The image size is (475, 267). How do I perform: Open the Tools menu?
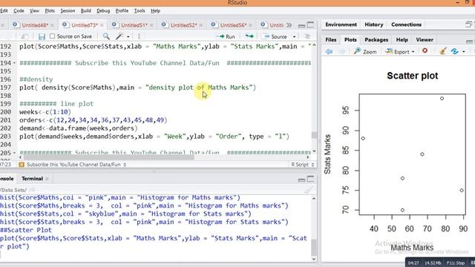pyautogui.click(x=140, y=10)
